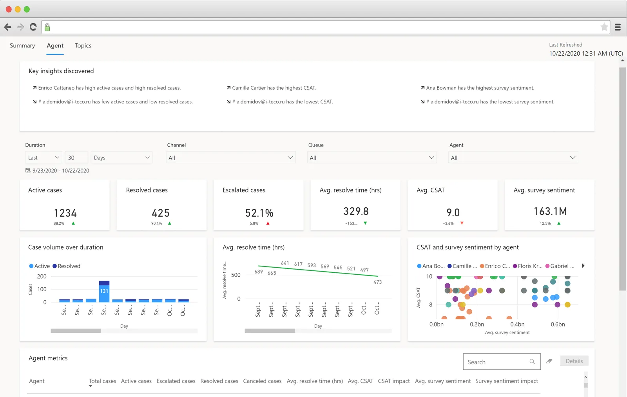Expand the Queue filter dropdown
The image size is (627, 397).
coord(372,158)
